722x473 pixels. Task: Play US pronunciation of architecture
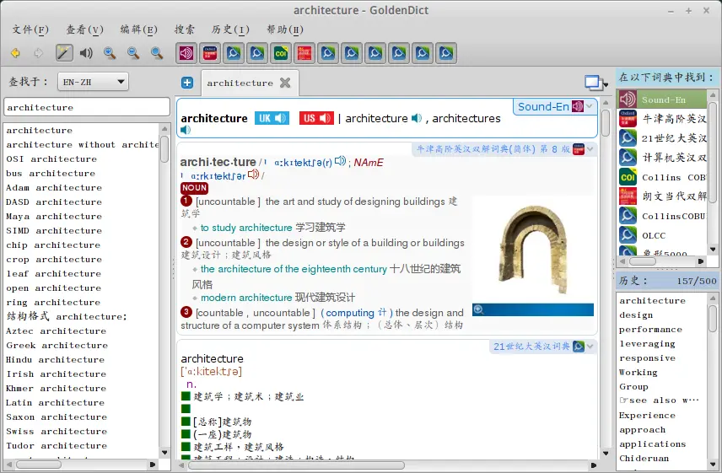coord(316,118)
